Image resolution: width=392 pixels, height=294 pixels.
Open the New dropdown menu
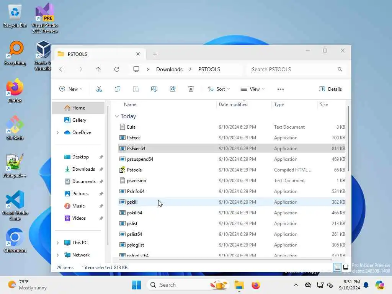pyautogui.click(x=71, y=89)
